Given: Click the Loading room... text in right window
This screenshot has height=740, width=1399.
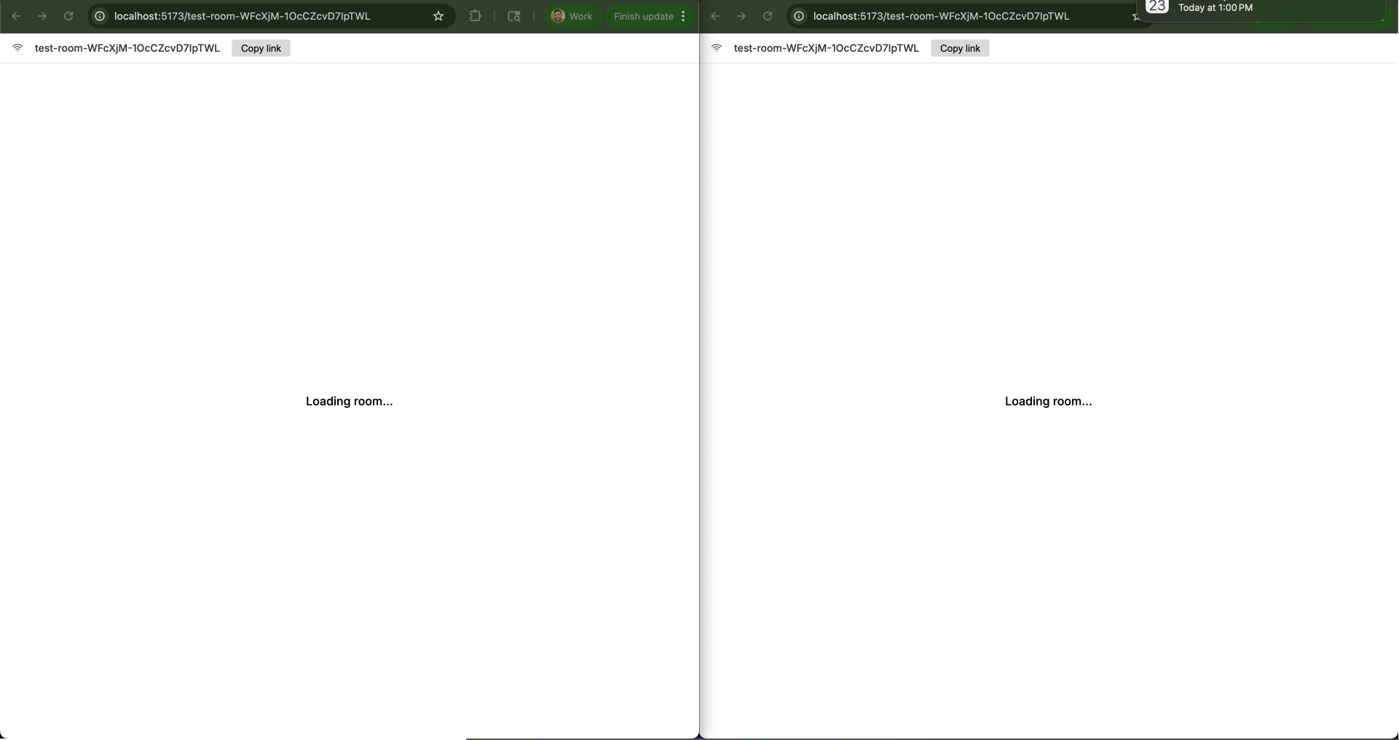Looking at the screenshot, I should (1049, 401).
